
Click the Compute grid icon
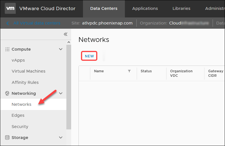click(7, 49)
